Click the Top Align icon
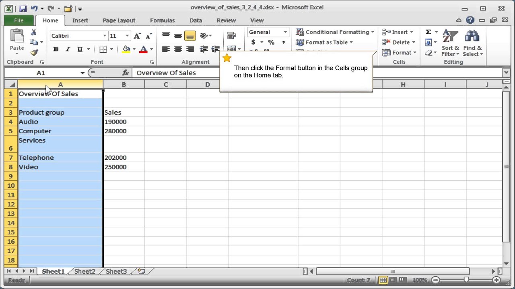Screen dimensions: 515x289 point(166,36)
